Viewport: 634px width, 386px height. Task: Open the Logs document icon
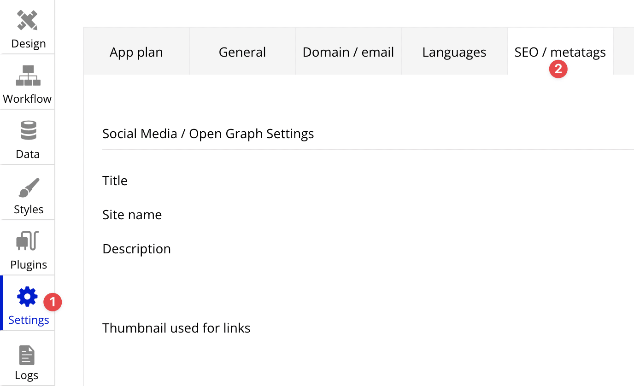pyautogui.click(x=27, y=355)
